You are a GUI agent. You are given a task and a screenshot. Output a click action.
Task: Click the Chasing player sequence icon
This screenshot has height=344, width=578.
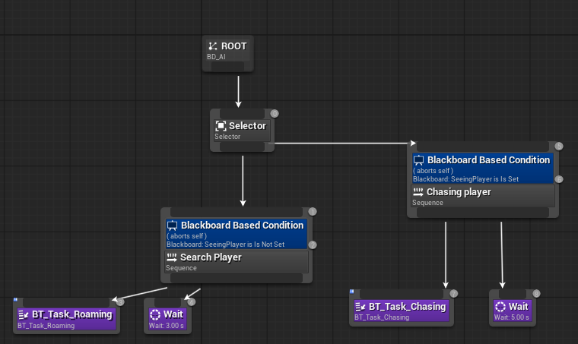click(418, 192)
